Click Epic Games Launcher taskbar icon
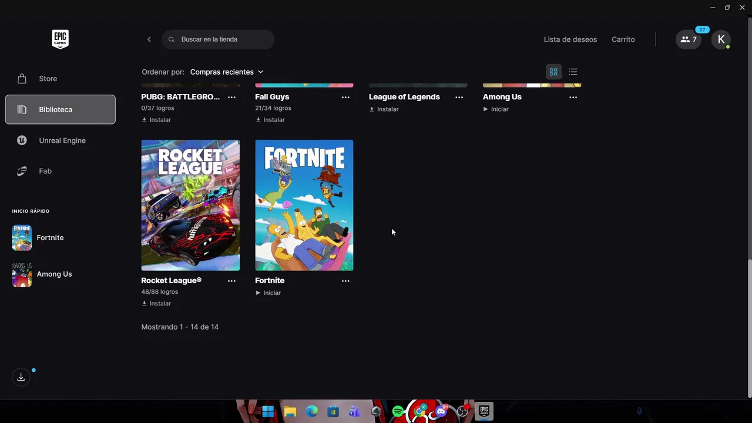This screenshot has width=752, height=423. (x=484, y=411)
